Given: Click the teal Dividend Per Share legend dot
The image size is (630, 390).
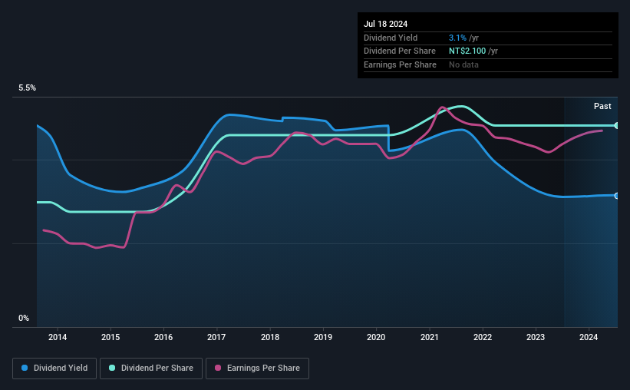Looking at the screenshot, I should click(112, 368).
